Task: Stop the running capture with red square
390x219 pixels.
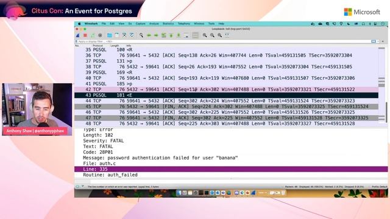Action: pyautogui.click(x=85, y=35)
